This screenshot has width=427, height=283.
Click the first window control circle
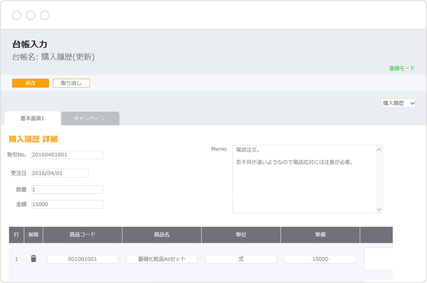[16, 15]
